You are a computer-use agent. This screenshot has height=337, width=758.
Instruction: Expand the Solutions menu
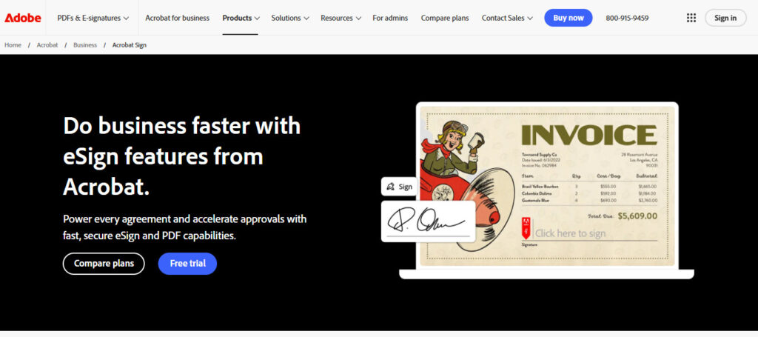289,18
